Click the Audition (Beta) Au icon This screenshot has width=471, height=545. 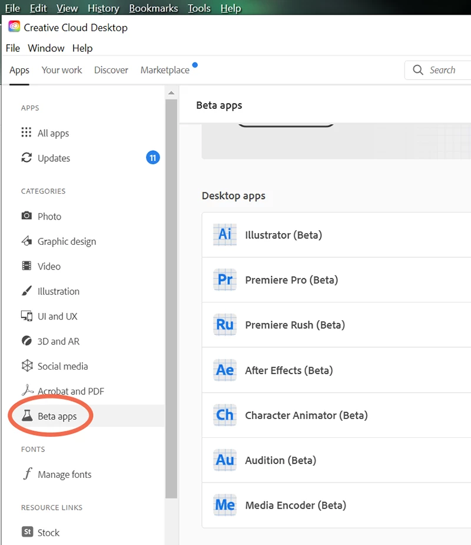[x=225, y=460]
